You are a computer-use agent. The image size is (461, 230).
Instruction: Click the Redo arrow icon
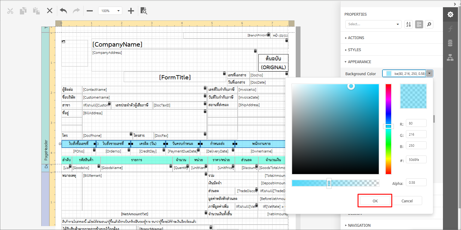coord(76,11)
